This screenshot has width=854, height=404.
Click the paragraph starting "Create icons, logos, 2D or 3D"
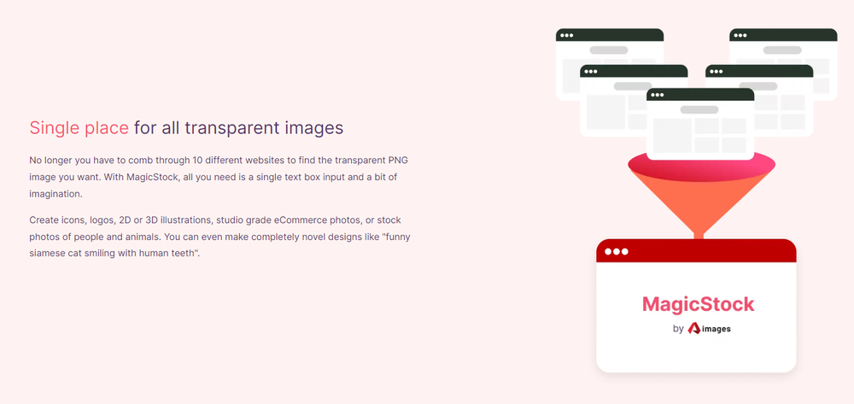pyautogui.click(x=219, y=237)
